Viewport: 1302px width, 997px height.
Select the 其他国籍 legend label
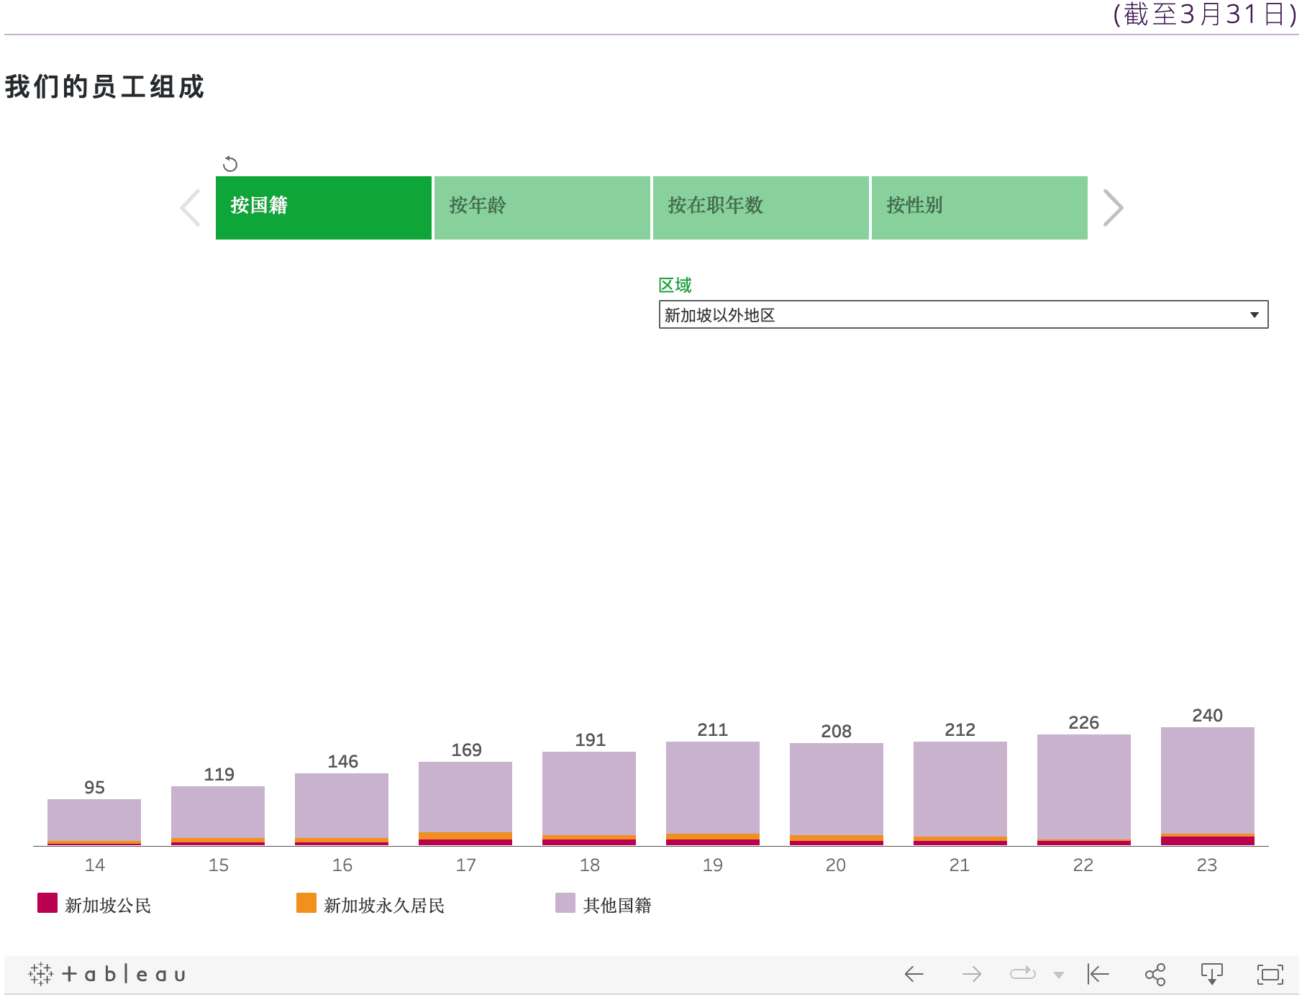617,905
